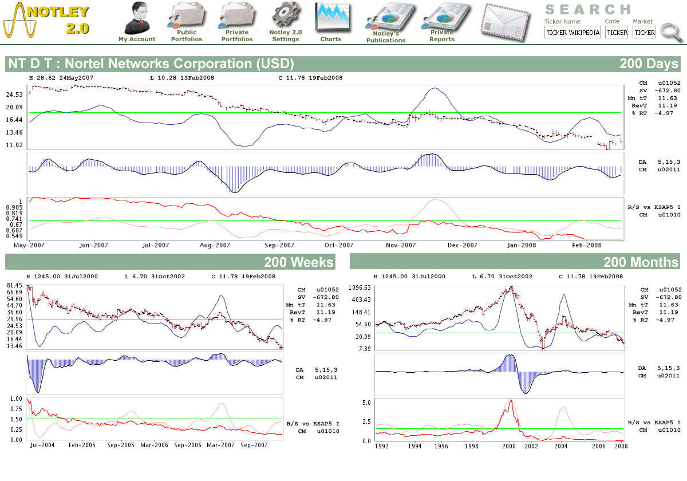This screenshot has height=481, width=687.
Task: Select the 200 Months chart header
Action: tap(641, 262)
